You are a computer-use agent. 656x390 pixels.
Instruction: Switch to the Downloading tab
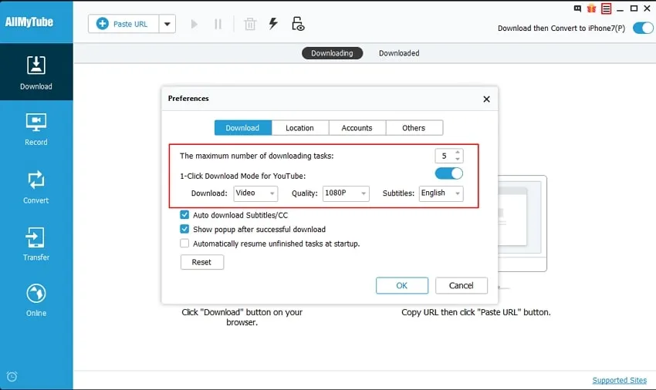tap(332, 53)
